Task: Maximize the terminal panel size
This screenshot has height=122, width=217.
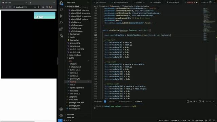Action: 210,101
